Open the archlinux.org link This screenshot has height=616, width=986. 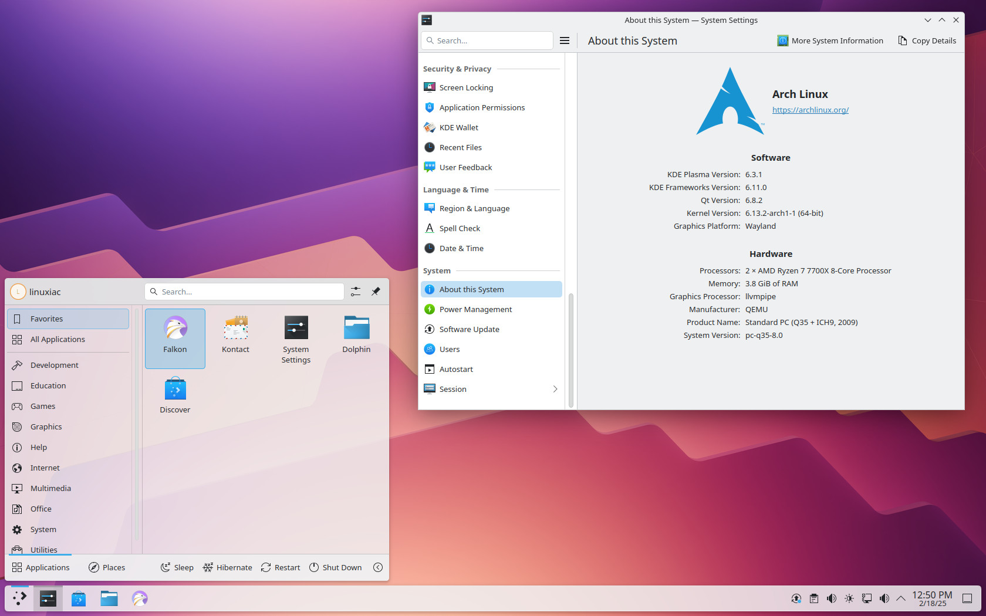pyautogui.click(x=810, y=110)
